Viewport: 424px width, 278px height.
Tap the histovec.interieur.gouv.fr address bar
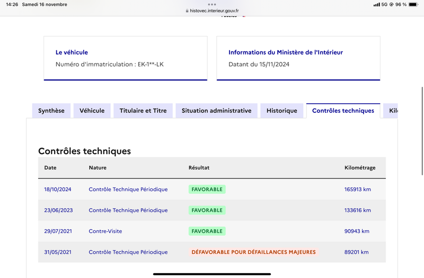[x=212, y=11]
